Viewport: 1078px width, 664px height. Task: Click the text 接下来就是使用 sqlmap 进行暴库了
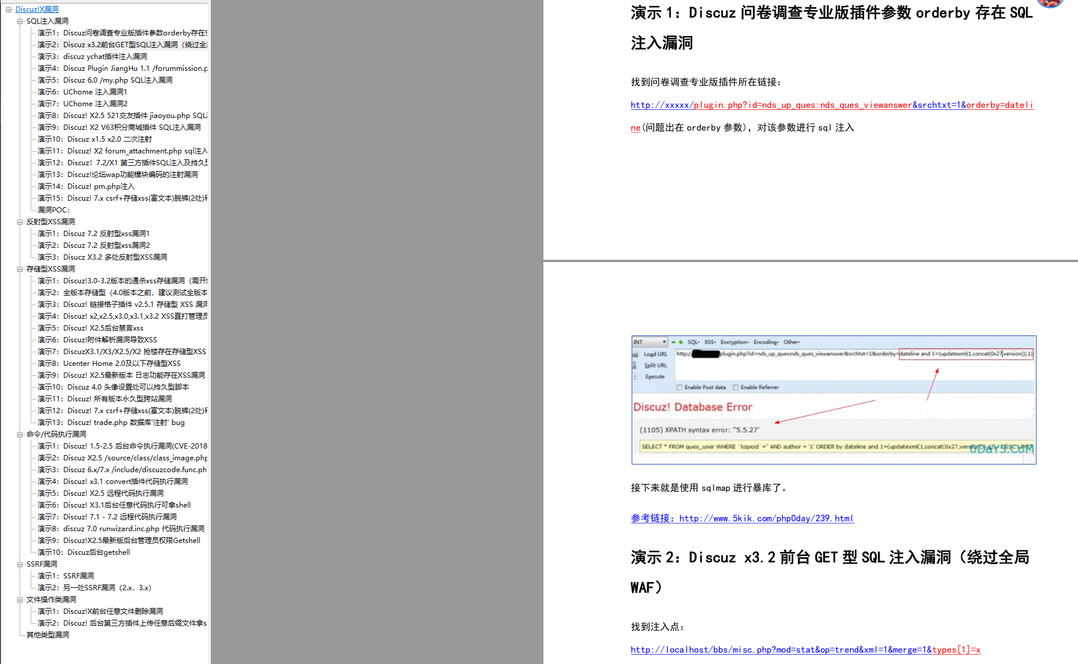709,488
